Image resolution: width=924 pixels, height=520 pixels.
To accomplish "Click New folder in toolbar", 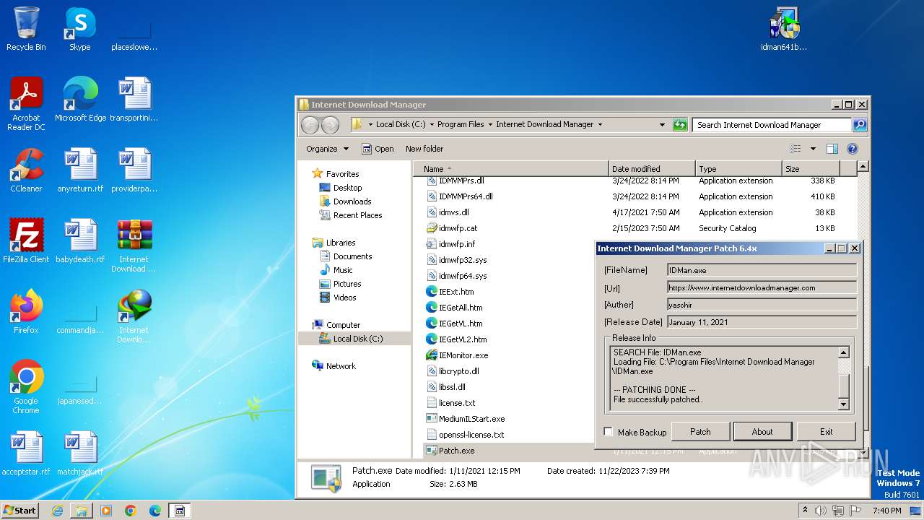I will coord(424,149).
